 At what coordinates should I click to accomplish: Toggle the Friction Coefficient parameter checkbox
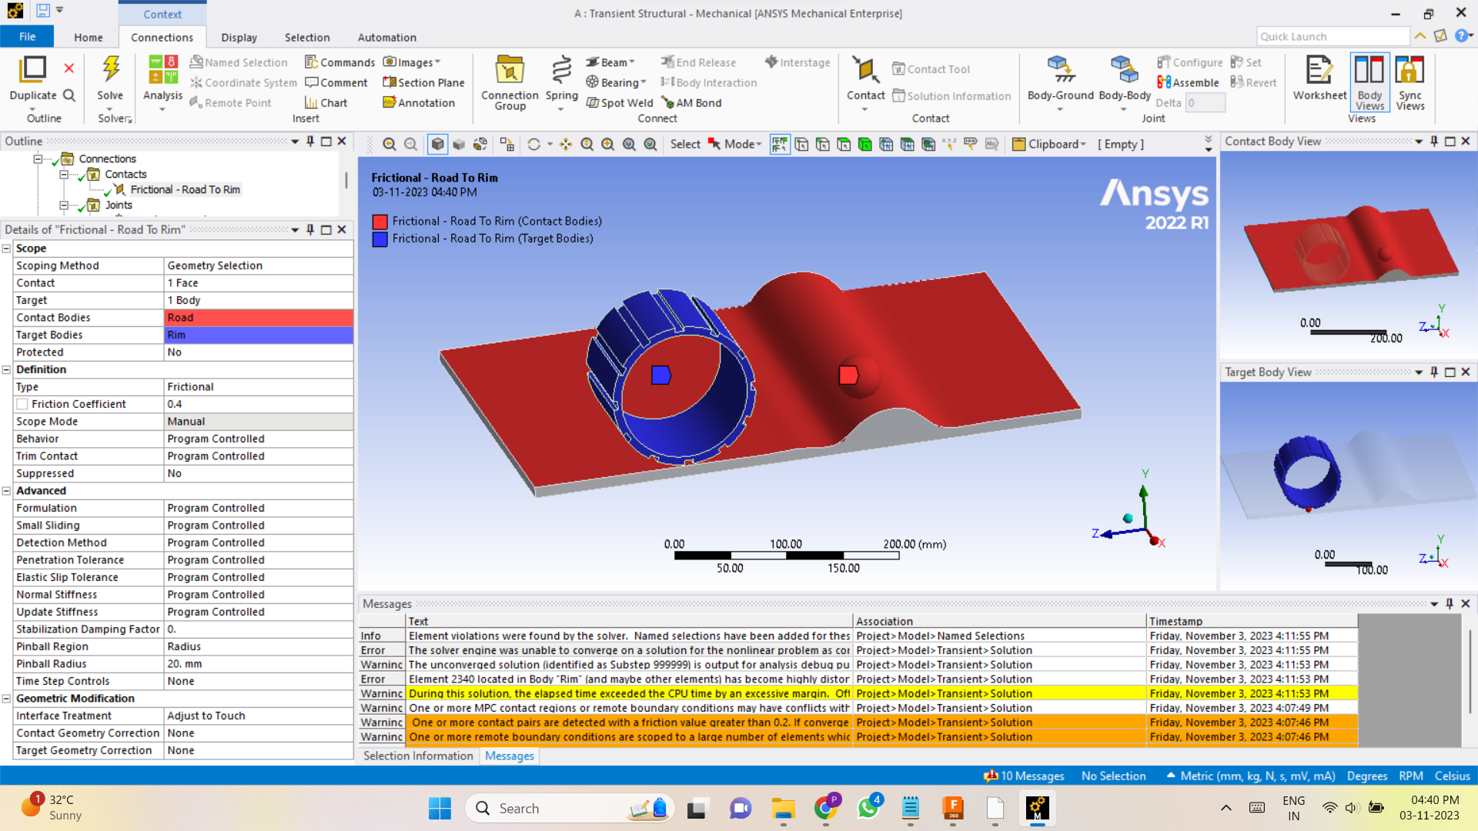tap(22, 404)
